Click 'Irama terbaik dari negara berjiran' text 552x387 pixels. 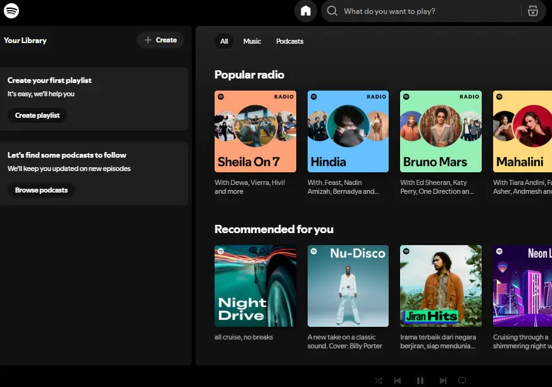point(438,341)
